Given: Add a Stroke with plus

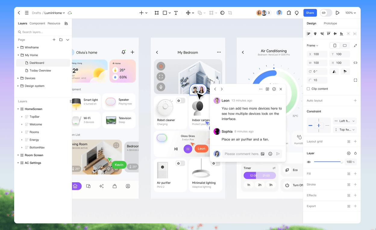Looking at the screenshot, I should [x=355, y=185].
